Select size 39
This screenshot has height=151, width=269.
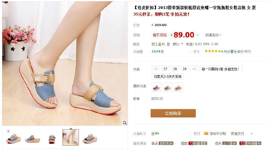(185, 69)
